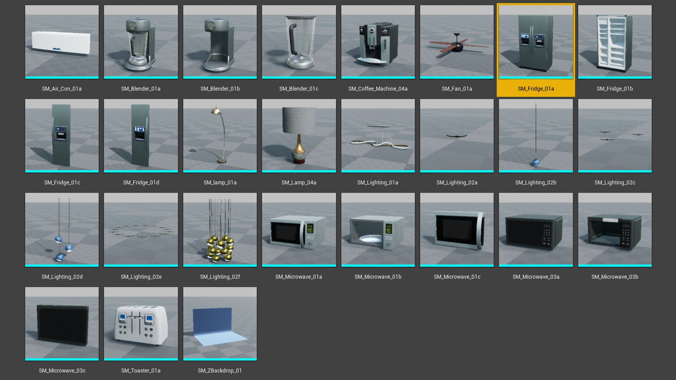Click the SM_Blender_01c jar thumbnail
The image size is (676, 380).
(299, 42)
